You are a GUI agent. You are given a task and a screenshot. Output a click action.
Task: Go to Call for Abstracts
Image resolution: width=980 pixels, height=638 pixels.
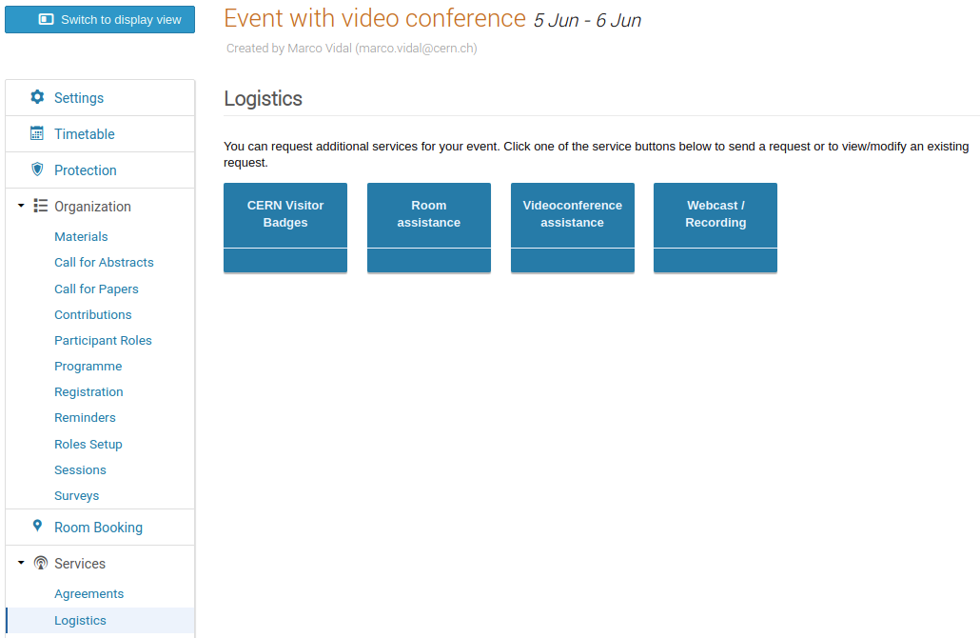(104, 262)
